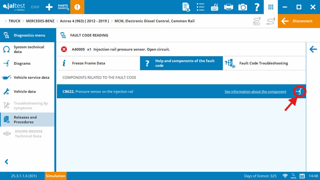Open the calendar icon in status bar

tap(302, 176)
